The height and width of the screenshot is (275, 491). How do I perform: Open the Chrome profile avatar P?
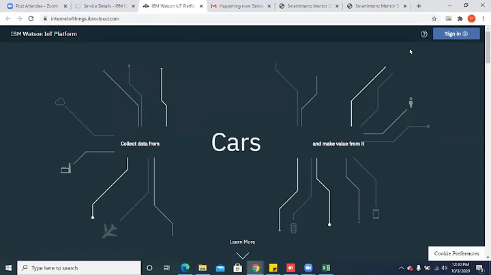tap(472, 19)
